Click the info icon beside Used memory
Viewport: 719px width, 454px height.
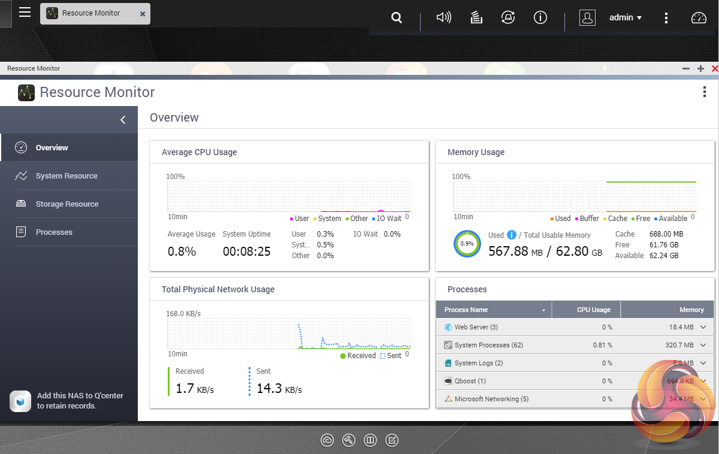tap(511, 235)
